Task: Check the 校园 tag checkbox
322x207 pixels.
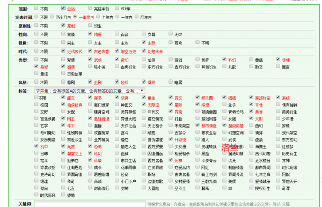Action: (x=36, y=104)
